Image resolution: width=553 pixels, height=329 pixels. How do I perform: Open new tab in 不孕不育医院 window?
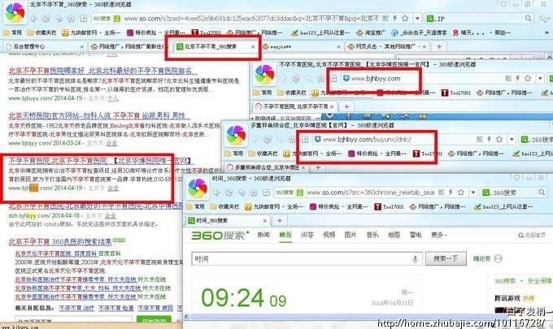(x=346, y=106)
